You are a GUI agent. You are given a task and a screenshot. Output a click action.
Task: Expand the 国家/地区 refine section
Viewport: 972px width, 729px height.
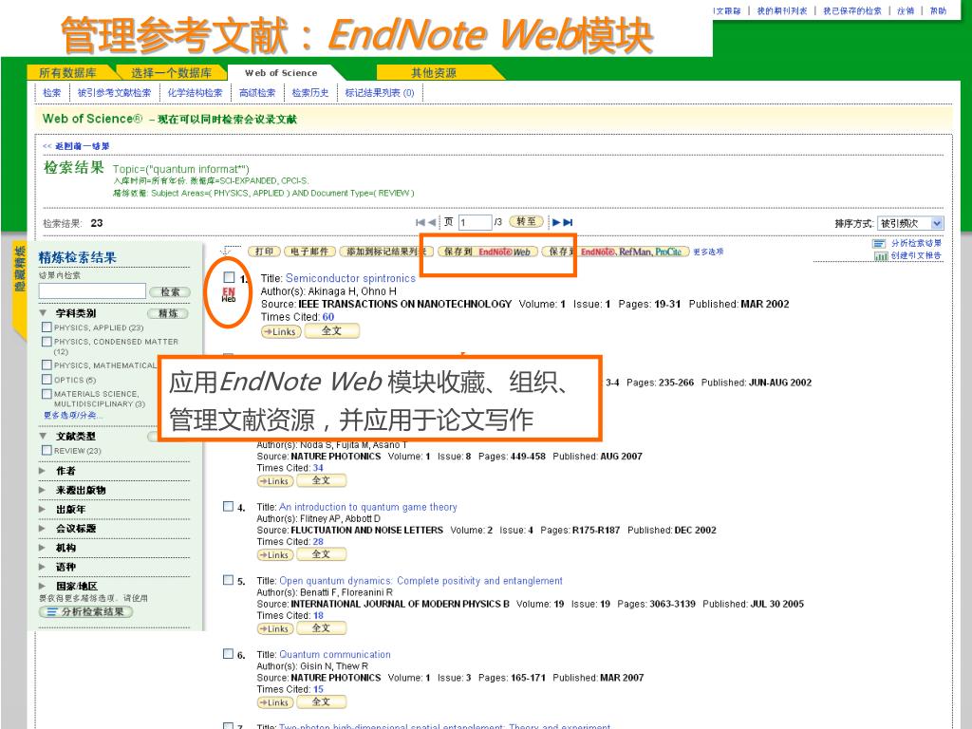click(42, 586)
